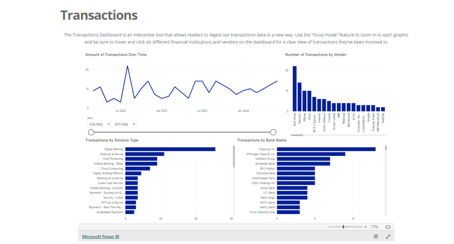
Task: Click the 'Banking-as-a-service' label
Action: click(110, 178)
